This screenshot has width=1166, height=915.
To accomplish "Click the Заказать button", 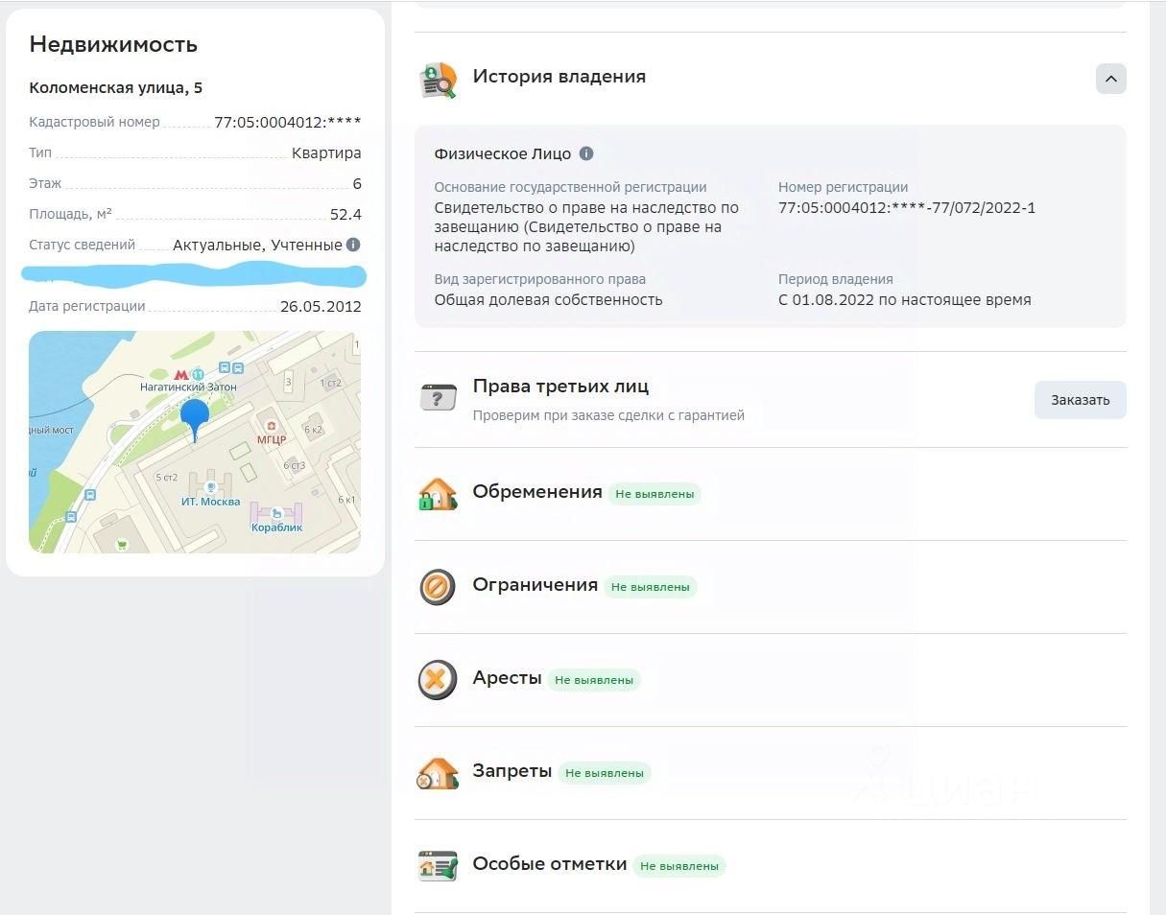I will (1080, 400).
